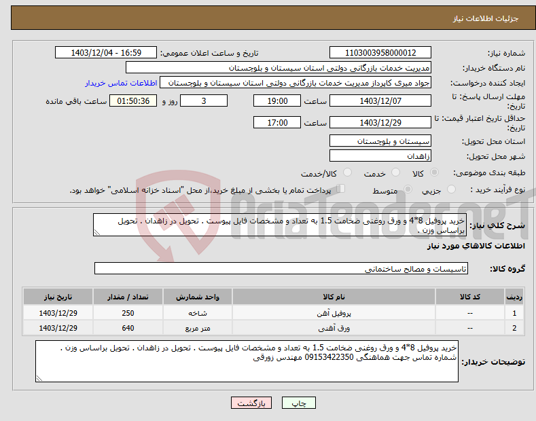
Task: Click the نام کالا column header
Action: pos(334,297)
